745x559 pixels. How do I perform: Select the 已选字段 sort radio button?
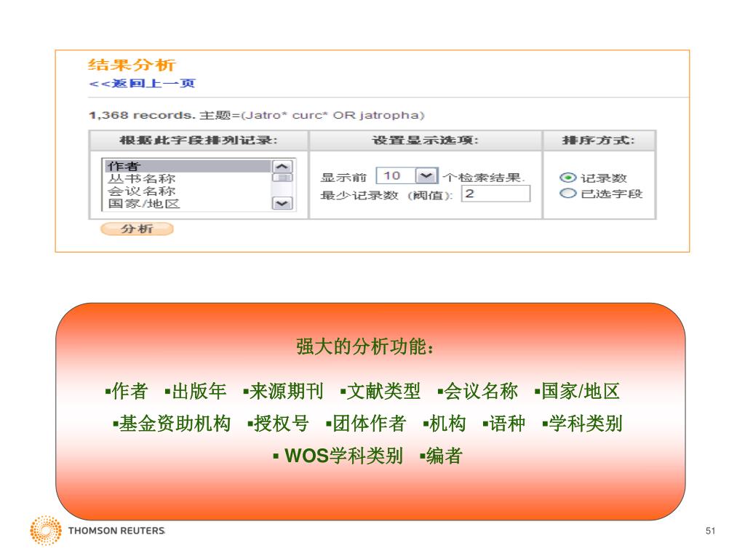pos(567,194)
